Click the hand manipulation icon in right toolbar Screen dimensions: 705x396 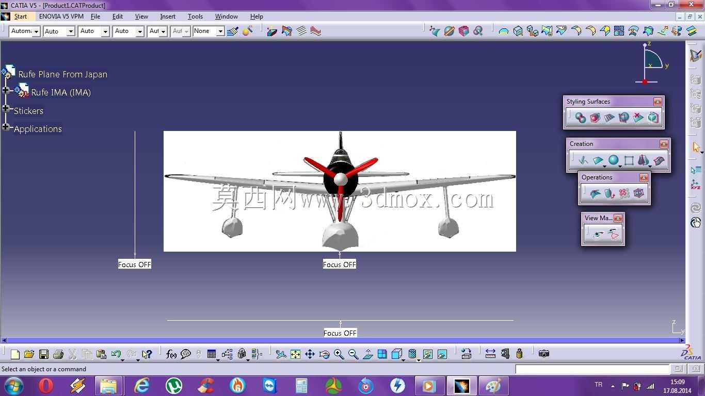(x=696, y=223)
